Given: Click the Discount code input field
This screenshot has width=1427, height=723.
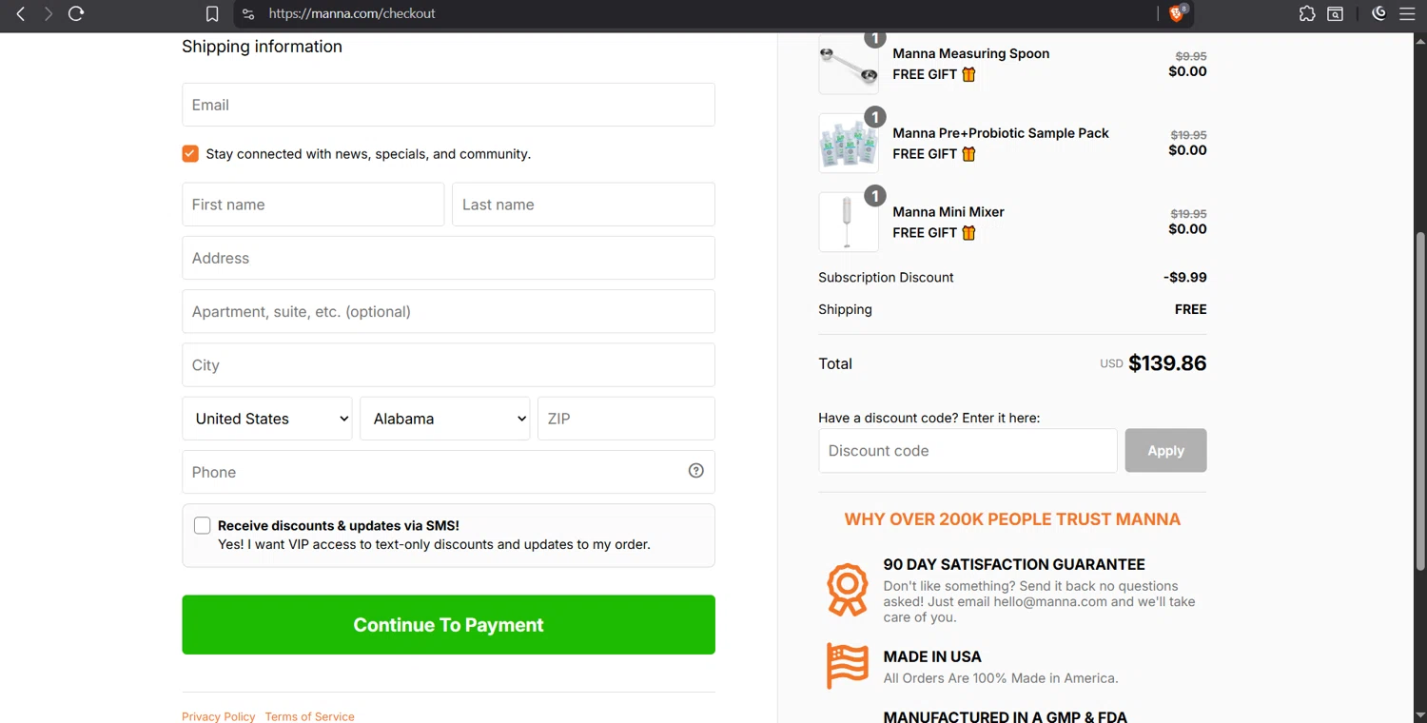Looking at the screenshot, I should 968,451.
